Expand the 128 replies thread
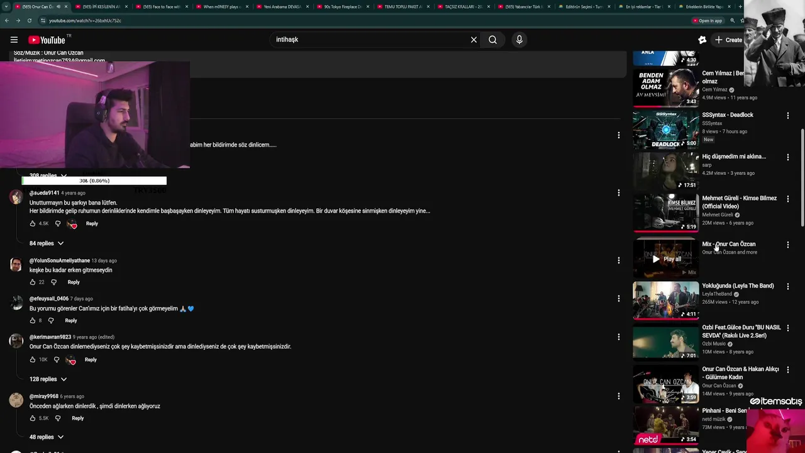The width and height of the screenshot is (805, 453). [x=48, y=379]
